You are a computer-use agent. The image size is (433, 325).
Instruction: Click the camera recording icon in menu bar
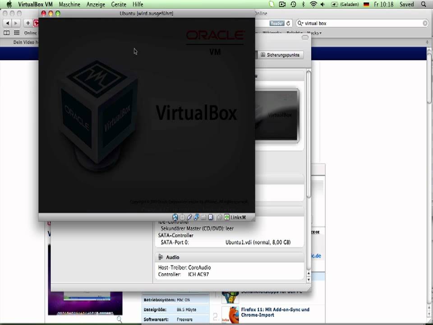pyautogui.click(x=282, y=5)
